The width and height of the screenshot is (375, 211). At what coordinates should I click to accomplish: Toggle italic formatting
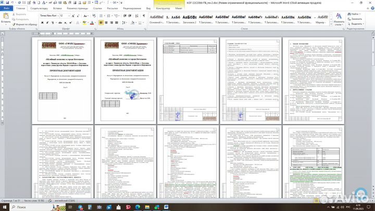47,23
